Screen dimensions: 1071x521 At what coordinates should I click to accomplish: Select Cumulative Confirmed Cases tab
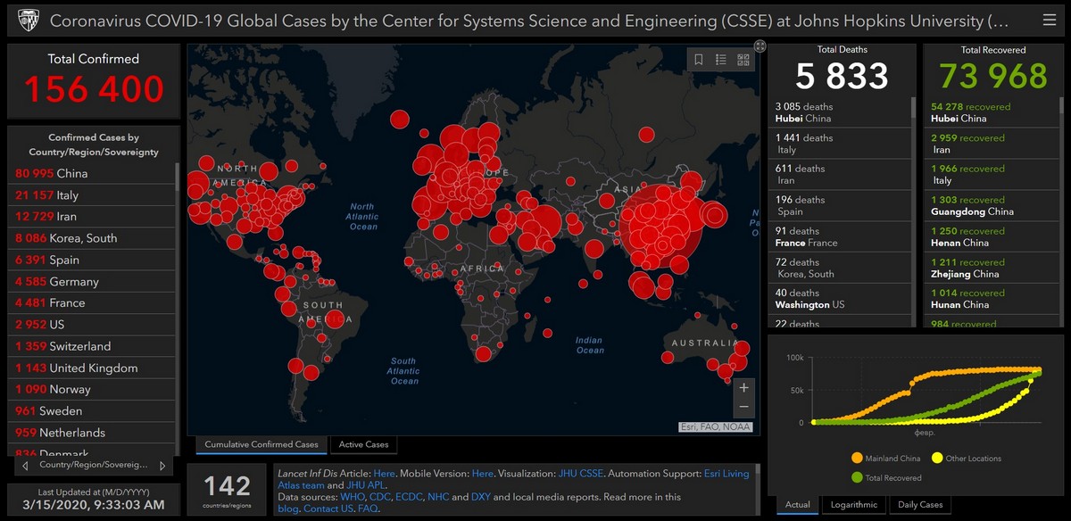coord(262,444)
